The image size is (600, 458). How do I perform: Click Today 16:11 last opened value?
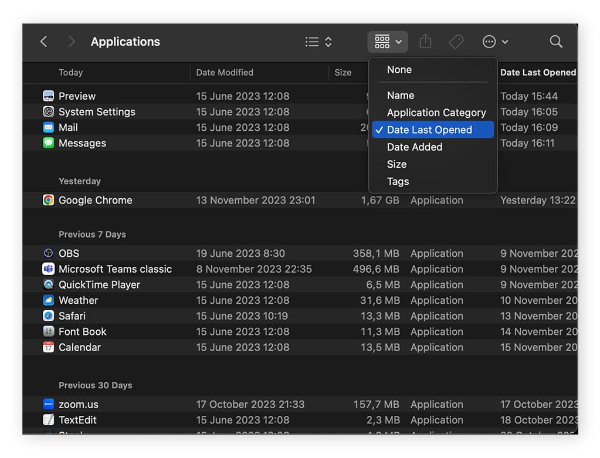click(x=527, y=143)
